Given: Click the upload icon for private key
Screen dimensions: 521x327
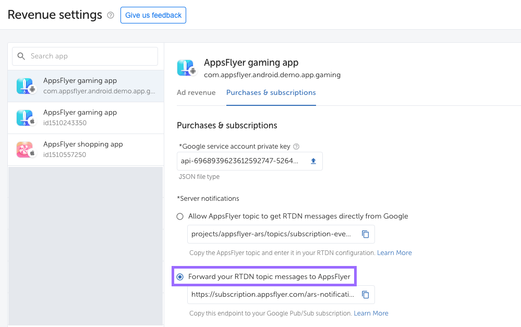Looking at the screenshot, I should coord(313,161).
